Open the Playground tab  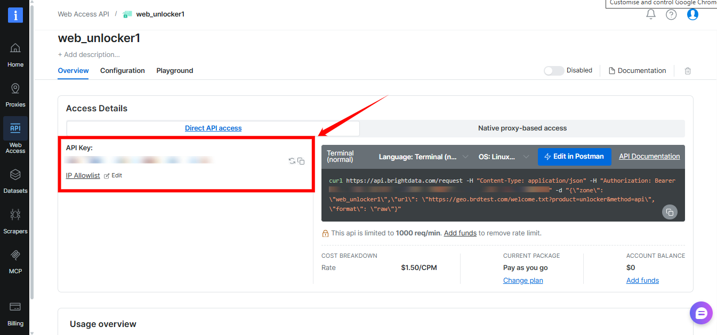tap(174, 70)
